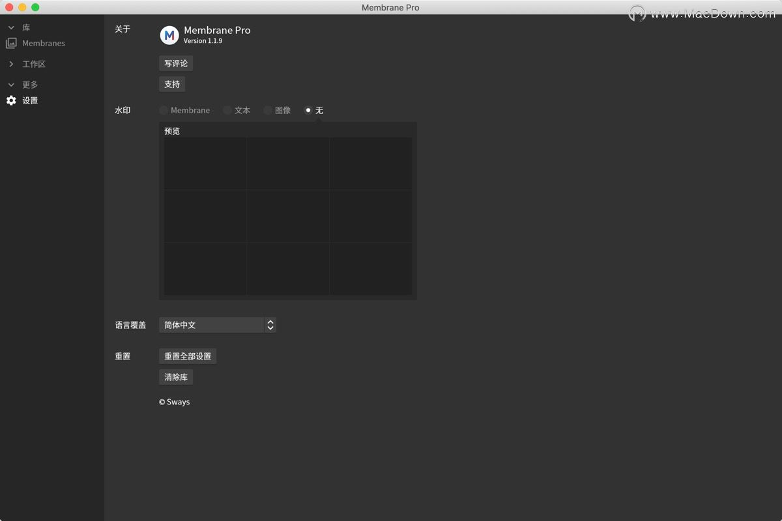Image resolution: width=782 pixels, height=521 pixels.
Task: Click the center cell of preview grid
Action: pos(287,216)
